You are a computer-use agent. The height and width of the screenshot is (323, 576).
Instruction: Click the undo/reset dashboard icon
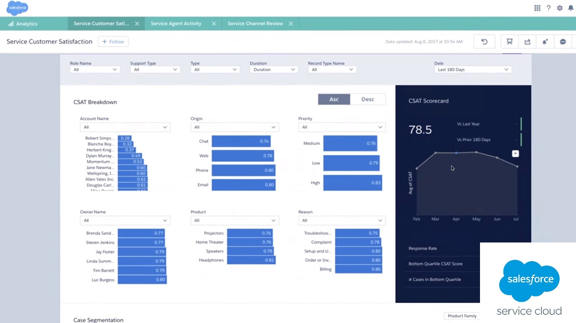click(x=484, y=42)
